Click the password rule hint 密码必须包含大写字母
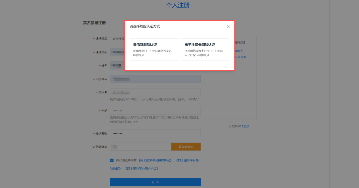359x188 pixels. (155, 120)
